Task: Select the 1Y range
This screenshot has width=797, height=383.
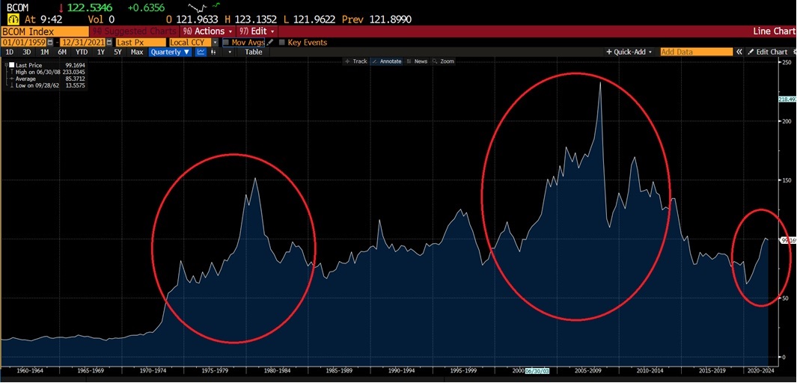Action: pos(101,52)
